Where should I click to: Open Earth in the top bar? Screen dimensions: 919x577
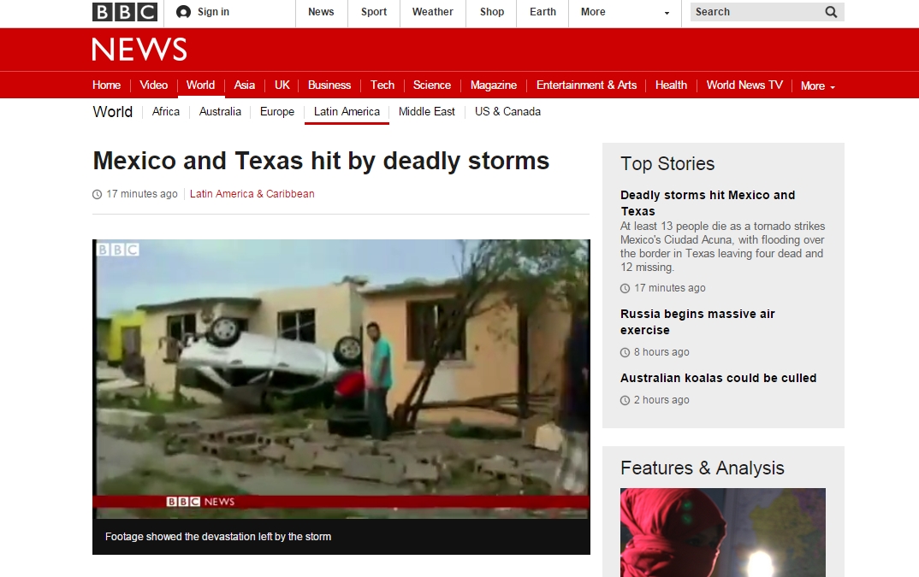[543, 12]
